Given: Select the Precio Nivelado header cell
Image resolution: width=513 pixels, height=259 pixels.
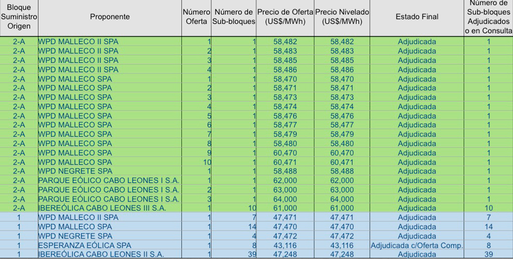Looking at the screenshot, I should [x=342, y=17].
